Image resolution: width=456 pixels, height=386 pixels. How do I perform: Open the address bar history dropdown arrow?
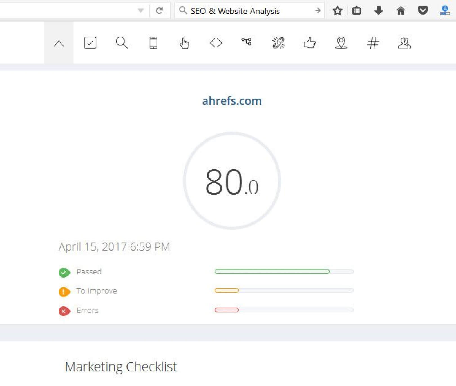coord(141,11)
